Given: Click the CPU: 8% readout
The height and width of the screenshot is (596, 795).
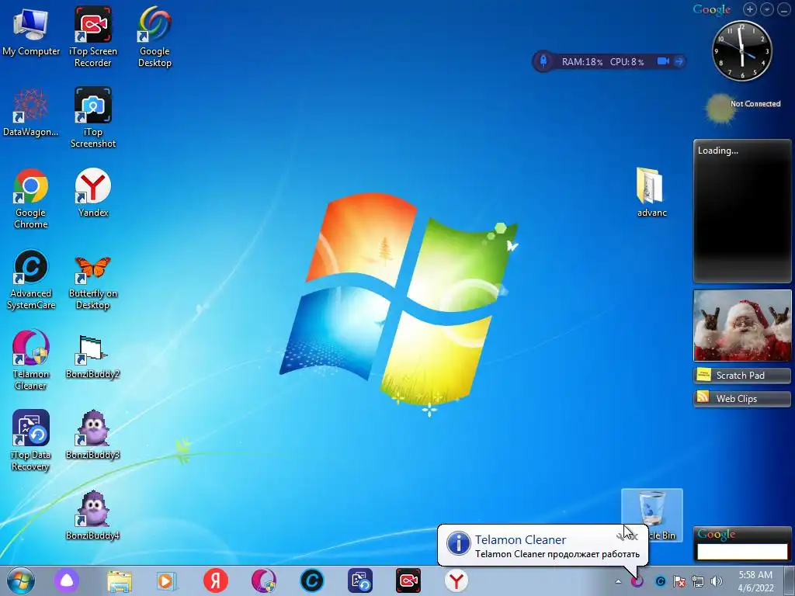Looking at the screenshot, I should coord(627,62).
